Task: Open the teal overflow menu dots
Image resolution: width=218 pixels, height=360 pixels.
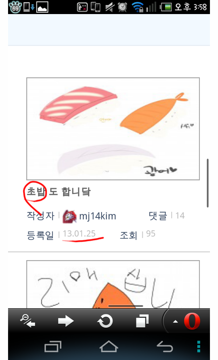Action: tap(198, 346)
